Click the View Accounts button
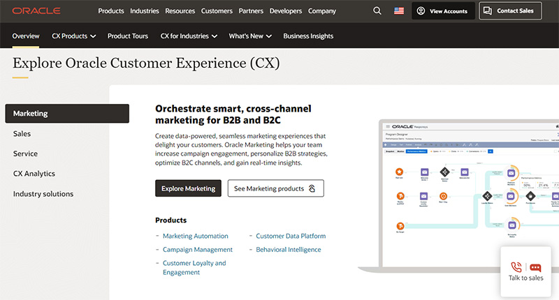The height and width of the screenshot is (300, 559). (443, 11)
